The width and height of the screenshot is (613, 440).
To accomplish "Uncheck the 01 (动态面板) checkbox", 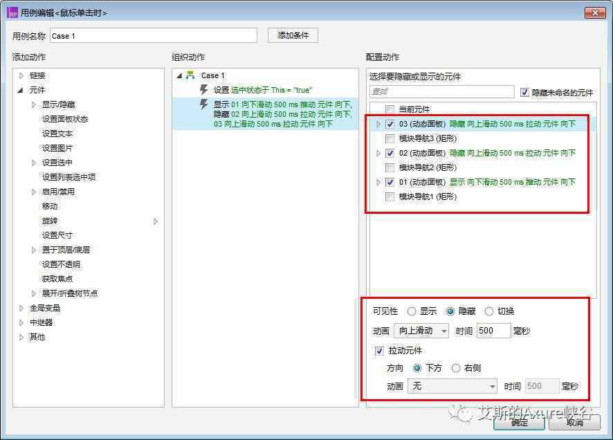I will coord(390,182).
